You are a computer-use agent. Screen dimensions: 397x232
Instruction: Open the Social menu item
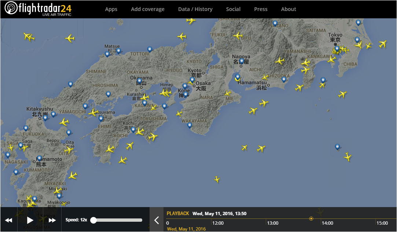click(233, 9)
